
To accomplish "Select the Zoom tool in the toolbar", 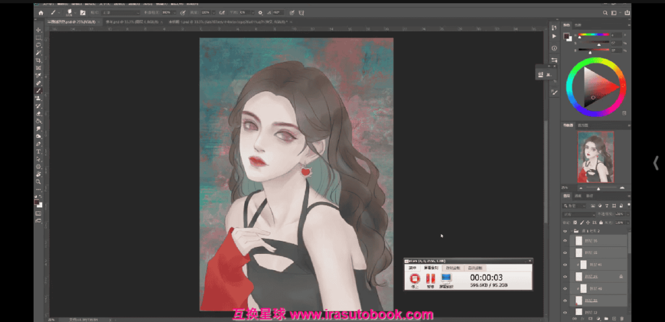I will click(x=38, y=181).
